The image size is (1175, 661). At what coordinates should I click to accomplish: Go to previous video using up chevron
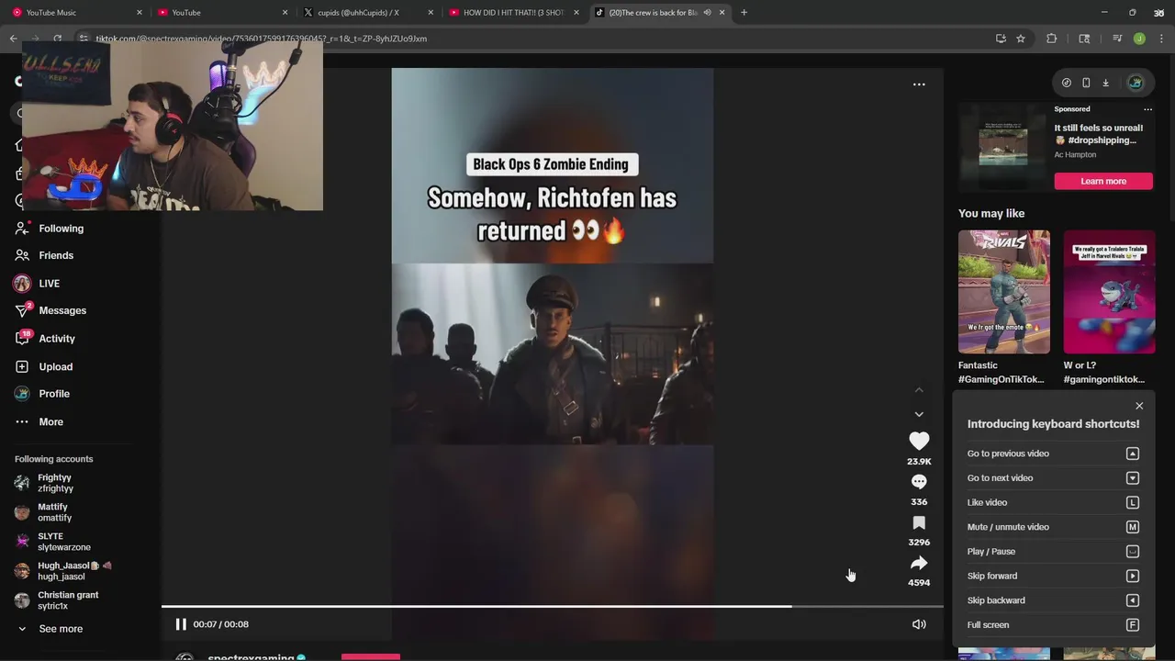coord(919,390)
